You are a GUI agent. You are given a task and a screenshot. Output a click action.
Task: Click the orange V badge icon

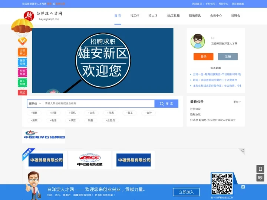pos(23,41)
